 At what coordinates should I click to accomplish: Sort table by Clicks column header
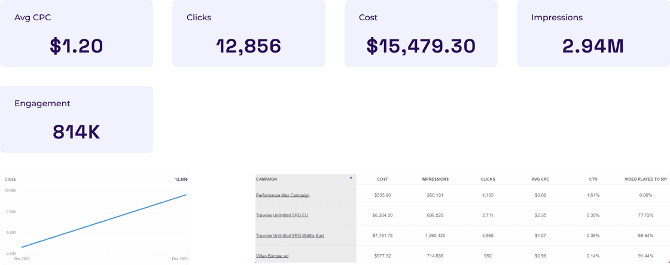click(x=487, y=180)
